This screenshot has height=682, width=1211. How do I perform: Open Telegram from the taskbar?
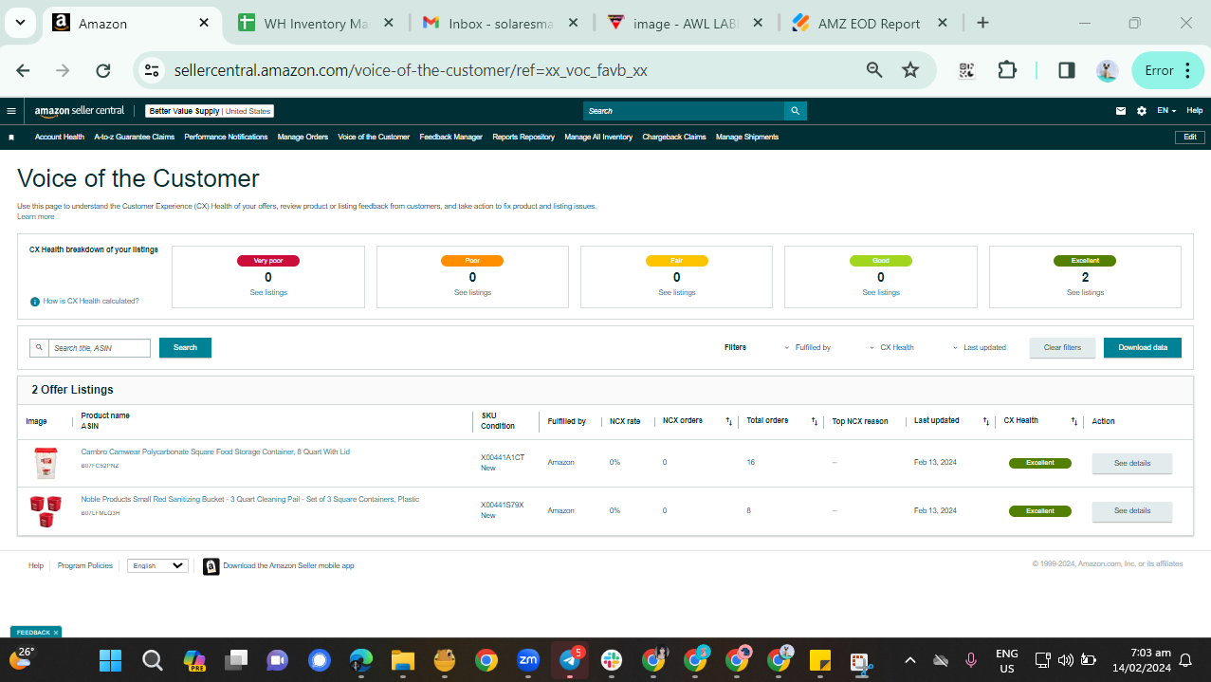[570, 660]
